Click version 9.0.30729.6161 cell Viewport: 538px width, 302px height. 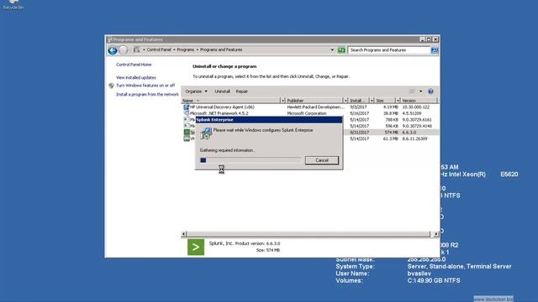pyautogui.click(x=417, y=119)
